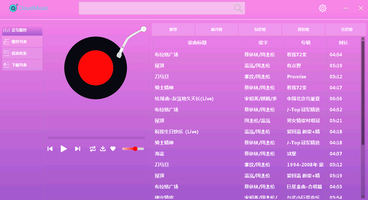Adjust the volume slider handle
Image resolution: width=368 pixels, height=200 pixels.
coord(135,149)
